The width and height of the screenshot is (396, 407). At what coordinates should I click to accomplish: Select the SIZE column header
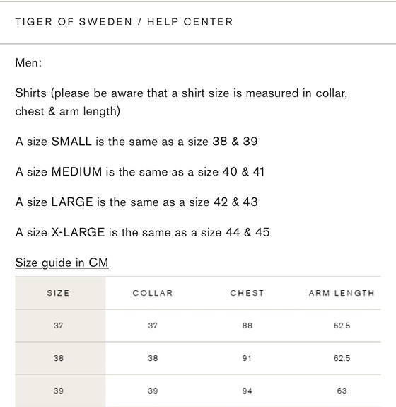tap(58, 293)
